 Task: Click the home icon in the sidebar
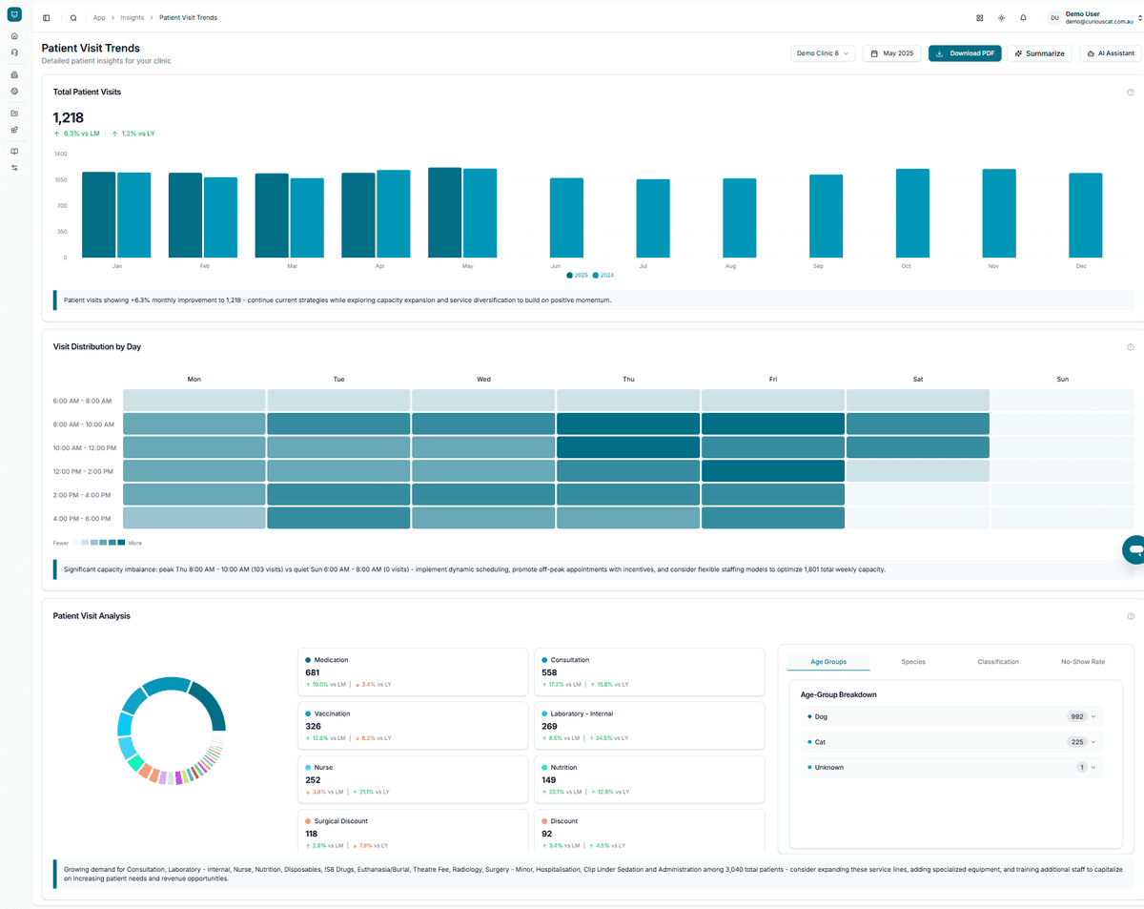tap(14, 36)
